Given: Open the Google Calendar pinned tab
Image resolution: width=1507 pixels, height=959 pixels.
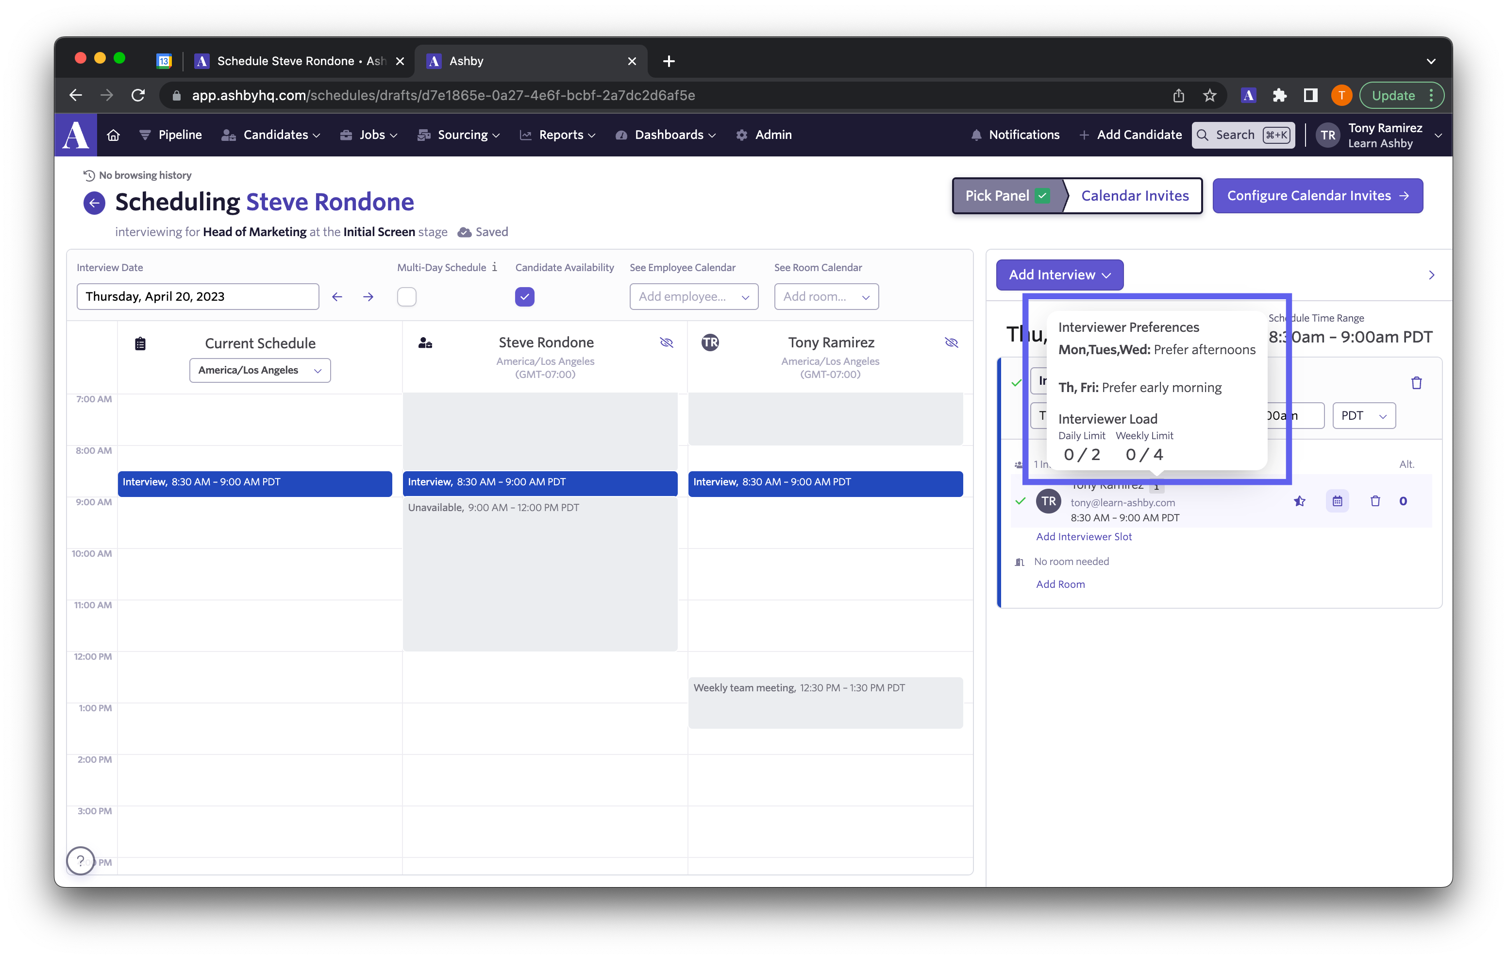Looking at the screenshot, I should tap(164, 61).
